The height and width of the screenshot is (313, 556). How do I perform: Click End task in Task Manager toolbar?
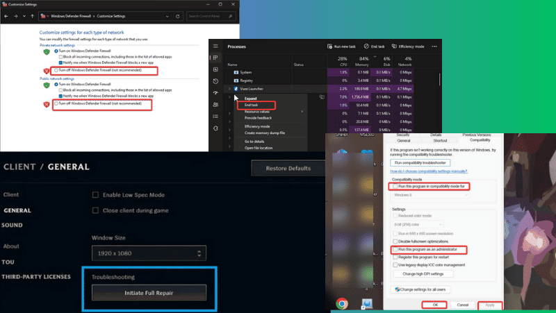pyautogui.click(x=374, y=46)
